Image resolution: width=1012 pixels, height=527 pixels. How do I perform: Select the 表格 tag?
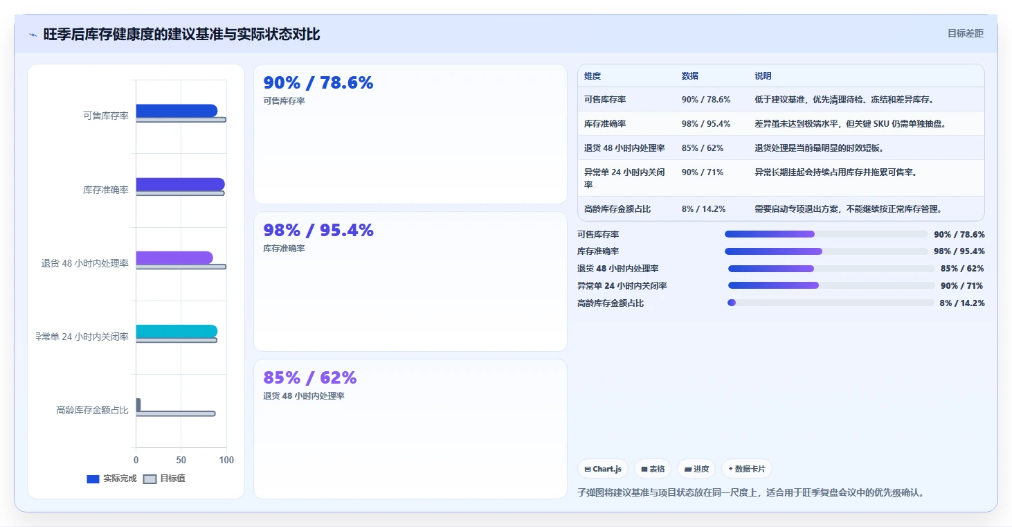653,469
